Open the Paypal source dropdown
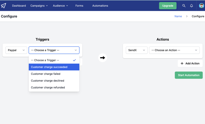The image size is (205, 124). [16, 50]
